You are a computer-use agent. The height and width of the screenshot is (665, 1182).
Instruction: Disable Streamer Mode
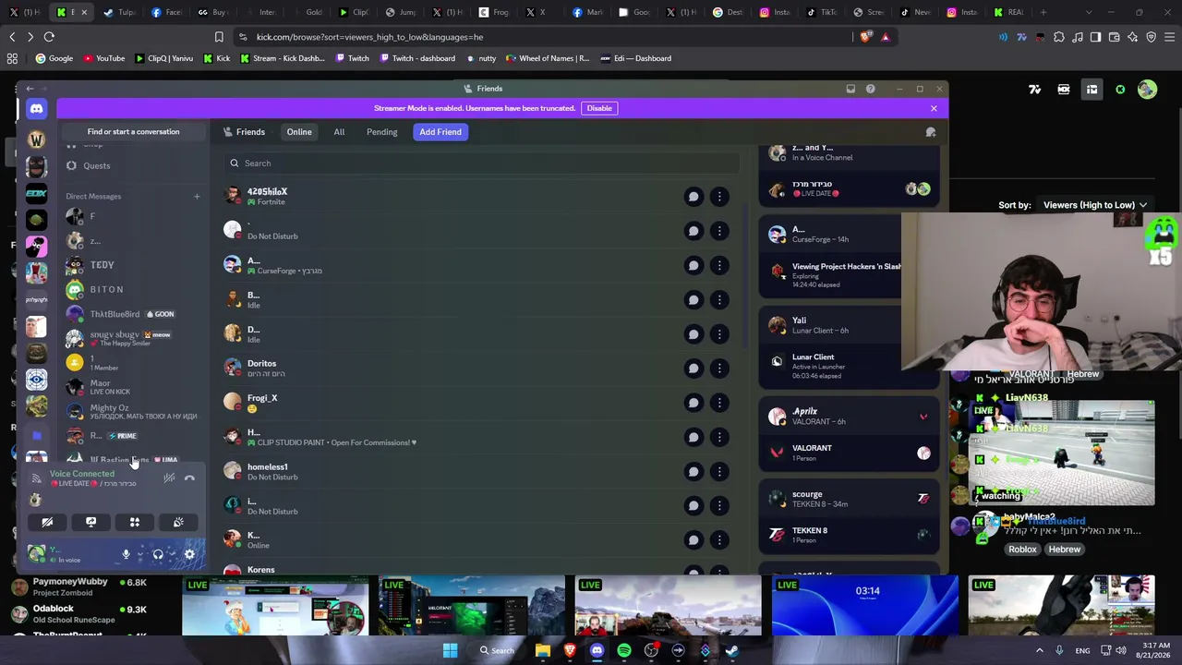599,108
